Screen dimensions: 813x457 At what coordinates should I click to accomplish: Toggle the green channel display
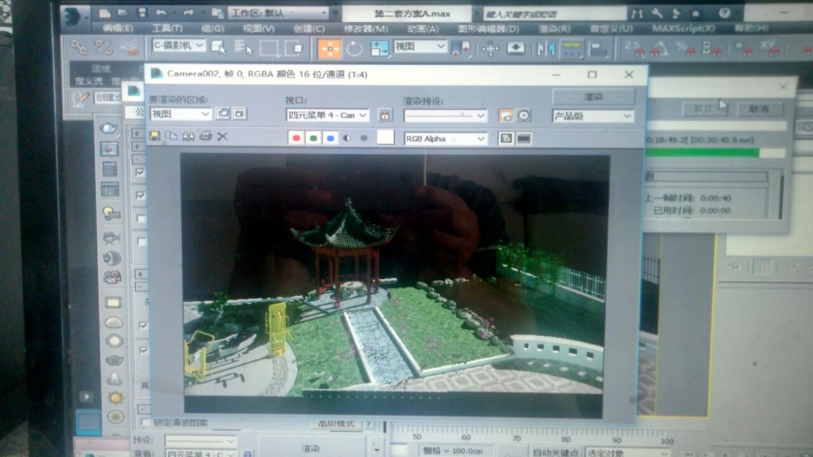[x=313, y=138]
